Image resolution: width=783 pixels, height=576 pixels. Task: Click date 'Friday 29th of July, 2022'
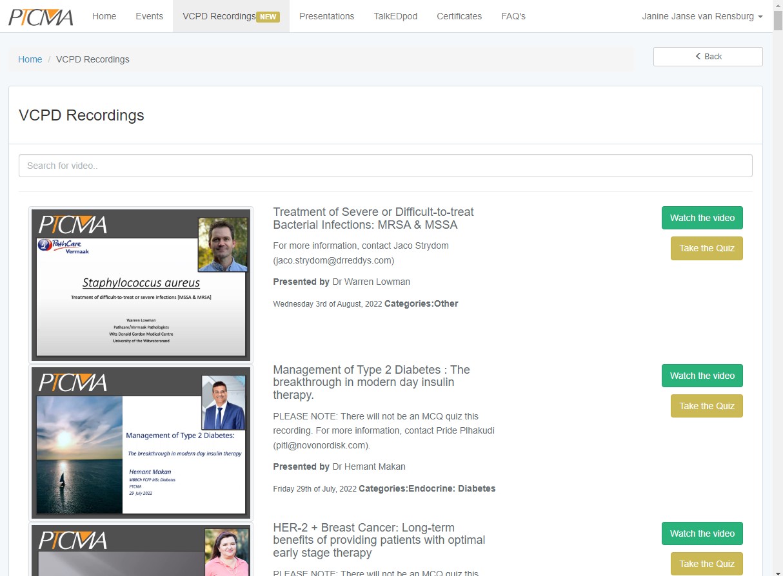pyautogui.click(x=315, y=489)
